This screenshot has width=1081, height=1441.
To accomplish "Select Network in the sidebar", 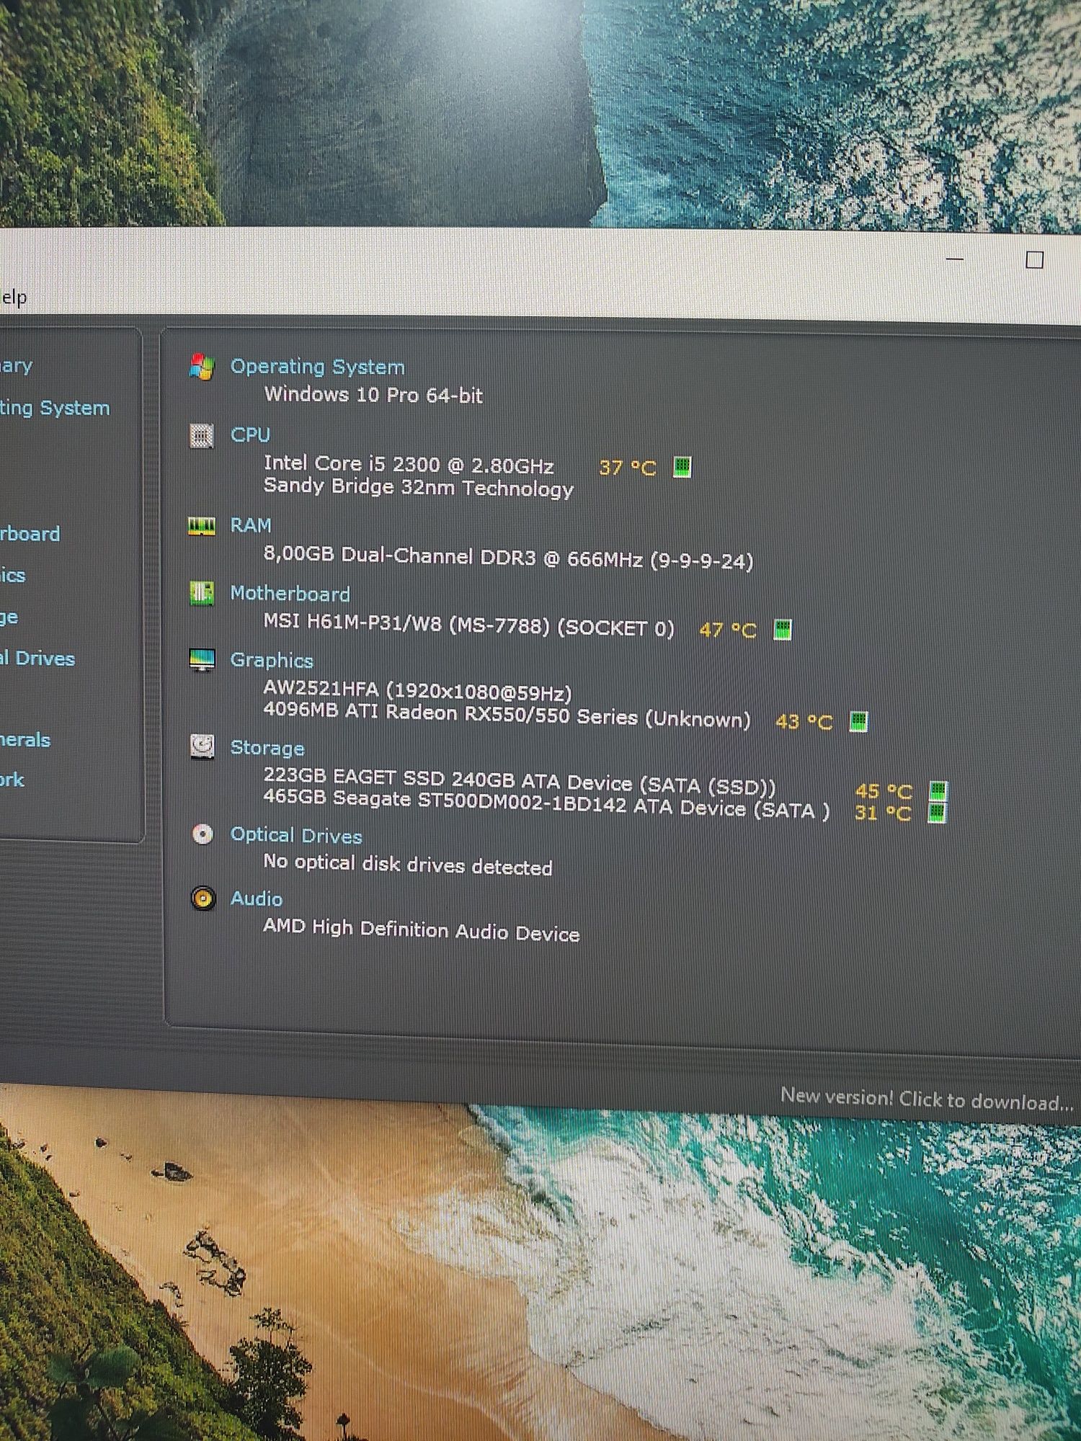I will click(x=12, y=780).
